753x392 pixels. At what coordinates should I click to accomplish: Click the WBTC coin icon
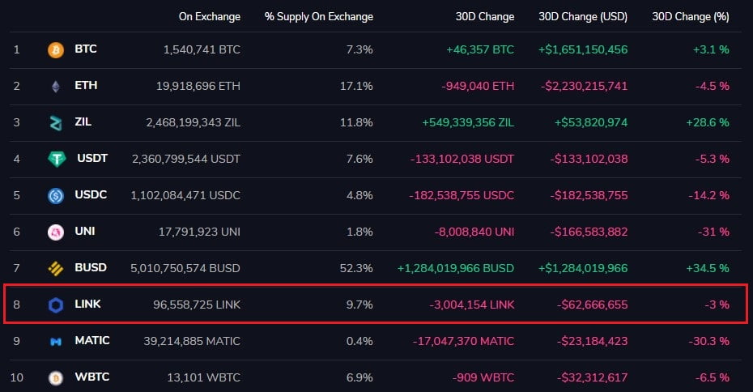coord(55,377)
